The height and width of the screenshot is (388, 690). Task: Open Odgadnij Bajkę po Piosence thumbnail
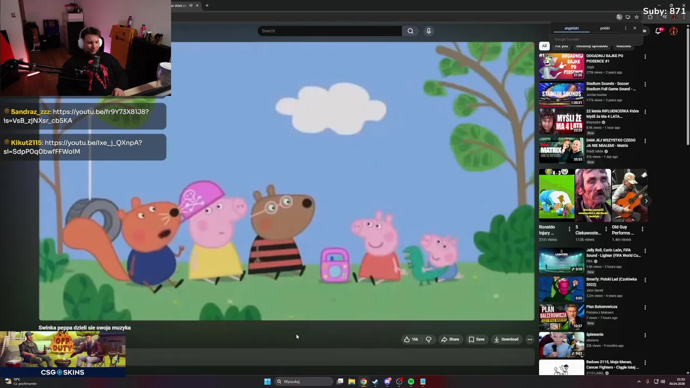[x=562, y=66]
